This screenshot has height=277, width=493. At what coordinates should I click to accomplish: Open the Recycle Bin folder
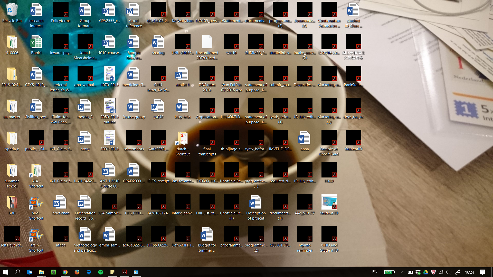click(x=12, y=11)
